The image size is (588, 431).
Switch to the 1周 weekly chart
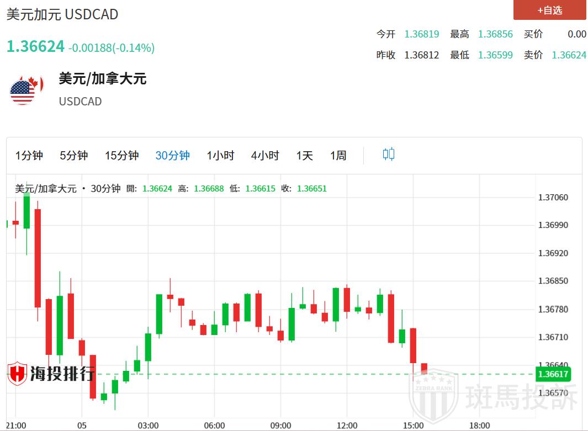pyautogui.click(x=338, y=156)
